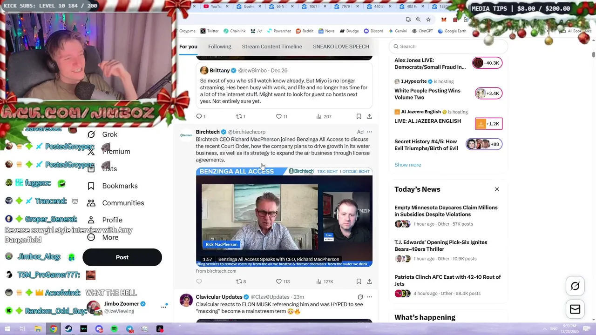Open the Discord bookmark in the bookmarks bar
Screen dimensions: 596x335
(373, 31)
